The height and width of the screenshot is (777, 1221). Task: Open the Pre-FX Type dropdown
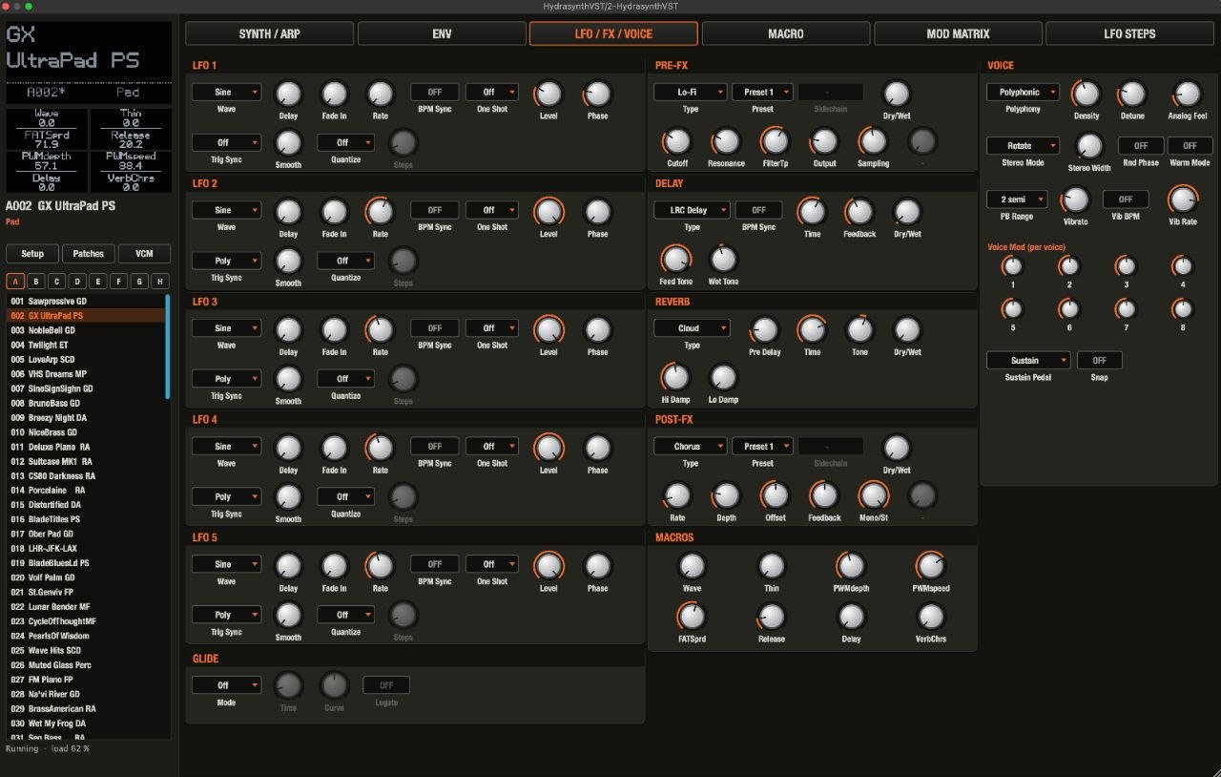click(690, 93)
